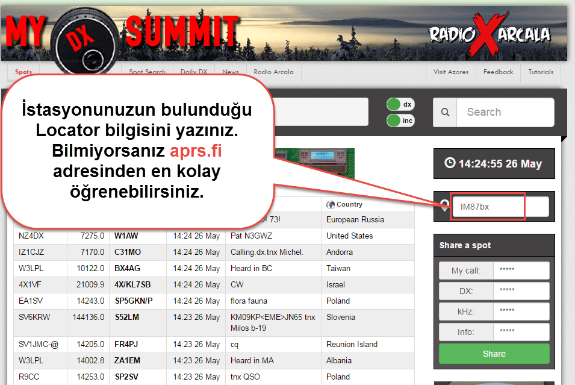The height and width of the screenshot is (385, 575).
Task: Click frequency 144136.0
Action: click(x=89, y=317)
